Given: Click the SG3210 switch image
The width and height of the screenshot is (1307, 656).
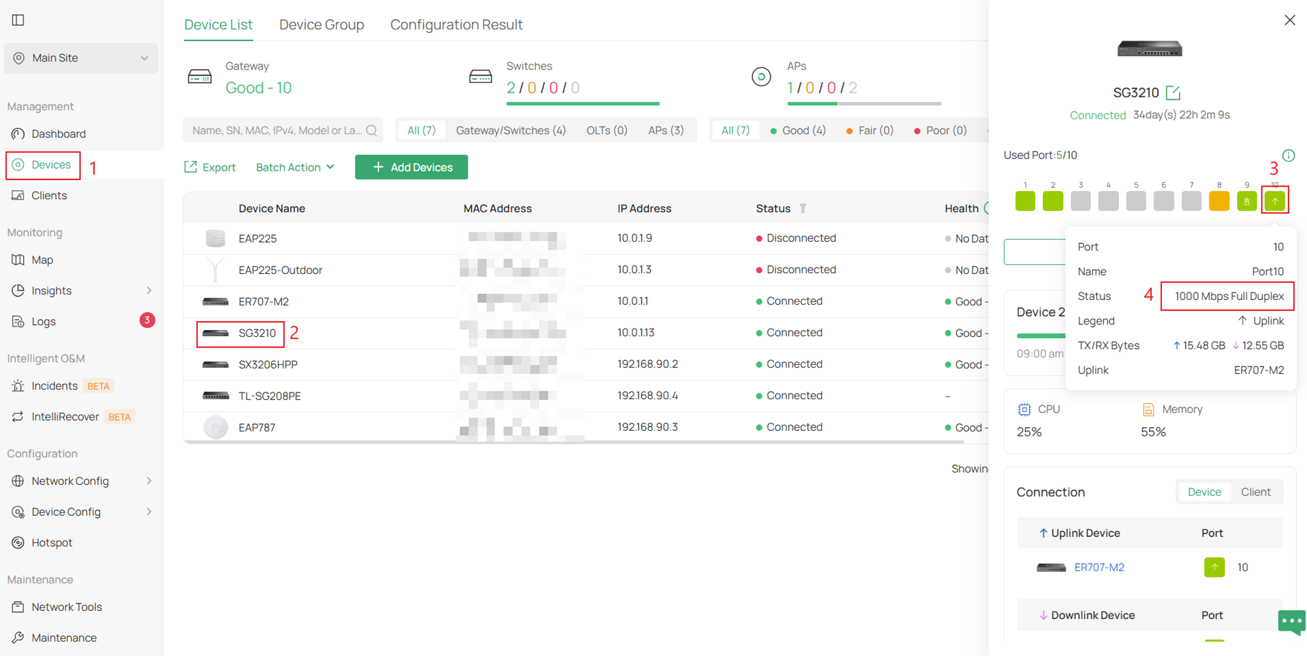Looking at the screenshot, I should pos(1150,49).
